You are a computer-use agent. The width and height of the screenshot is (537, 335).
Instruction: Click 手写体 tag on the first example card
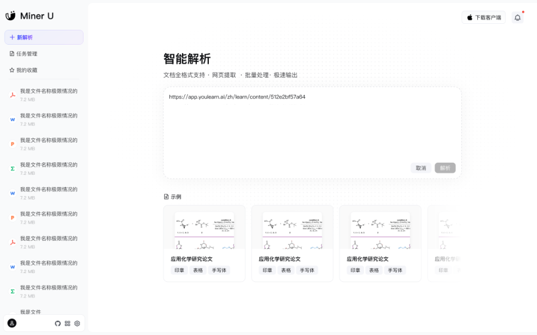219,271
